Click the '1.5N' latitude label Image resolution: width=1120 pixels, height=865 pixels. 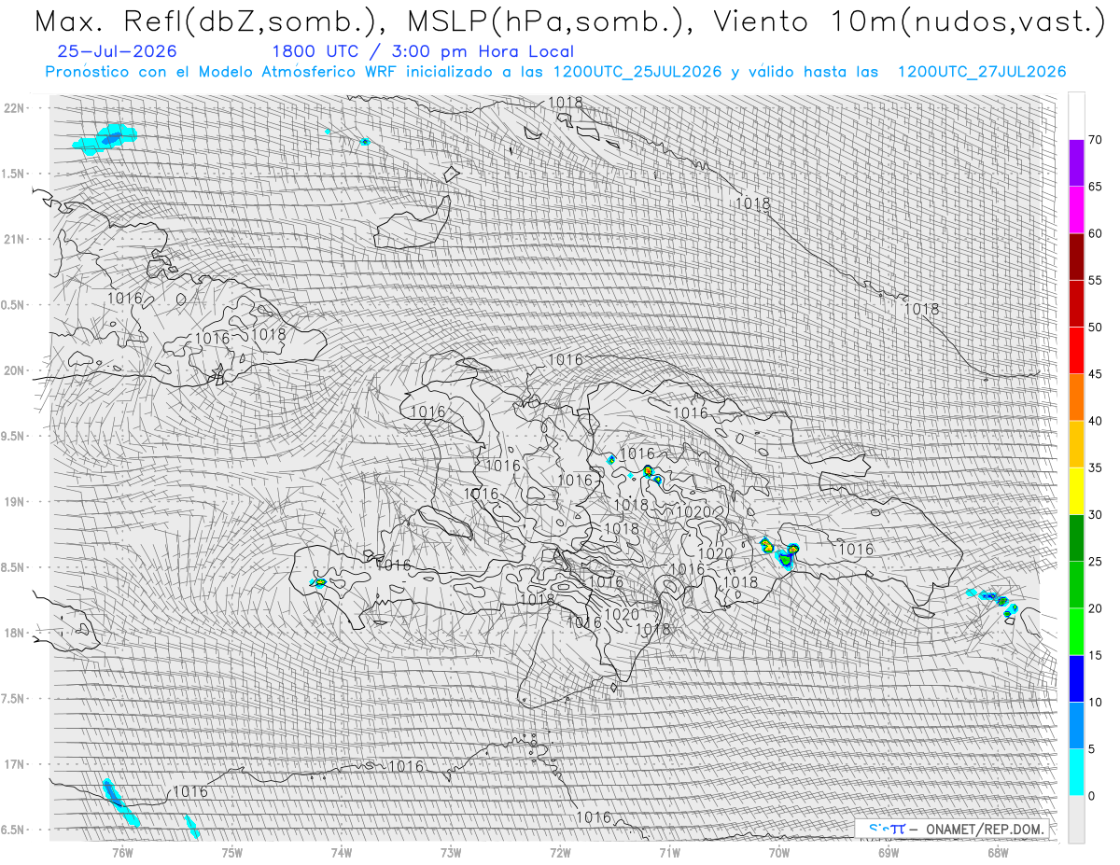pyautogui.click(x=13, y=174)
